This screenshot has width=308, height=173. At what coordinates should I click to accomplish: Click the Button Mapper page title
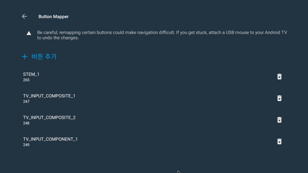pyautogui.click(x=54, y=17)
